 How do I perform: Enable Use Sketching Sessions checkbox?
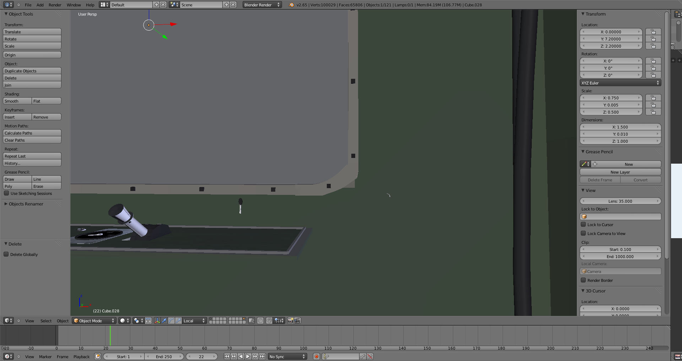tap(6, 193)
